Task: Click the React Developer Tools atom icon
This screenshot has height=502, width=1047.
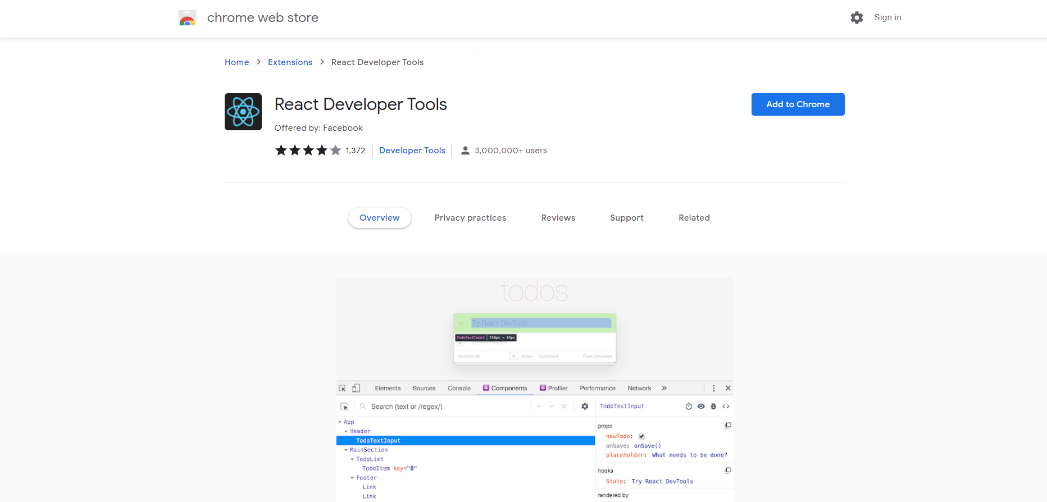Action: coord(243,112)
